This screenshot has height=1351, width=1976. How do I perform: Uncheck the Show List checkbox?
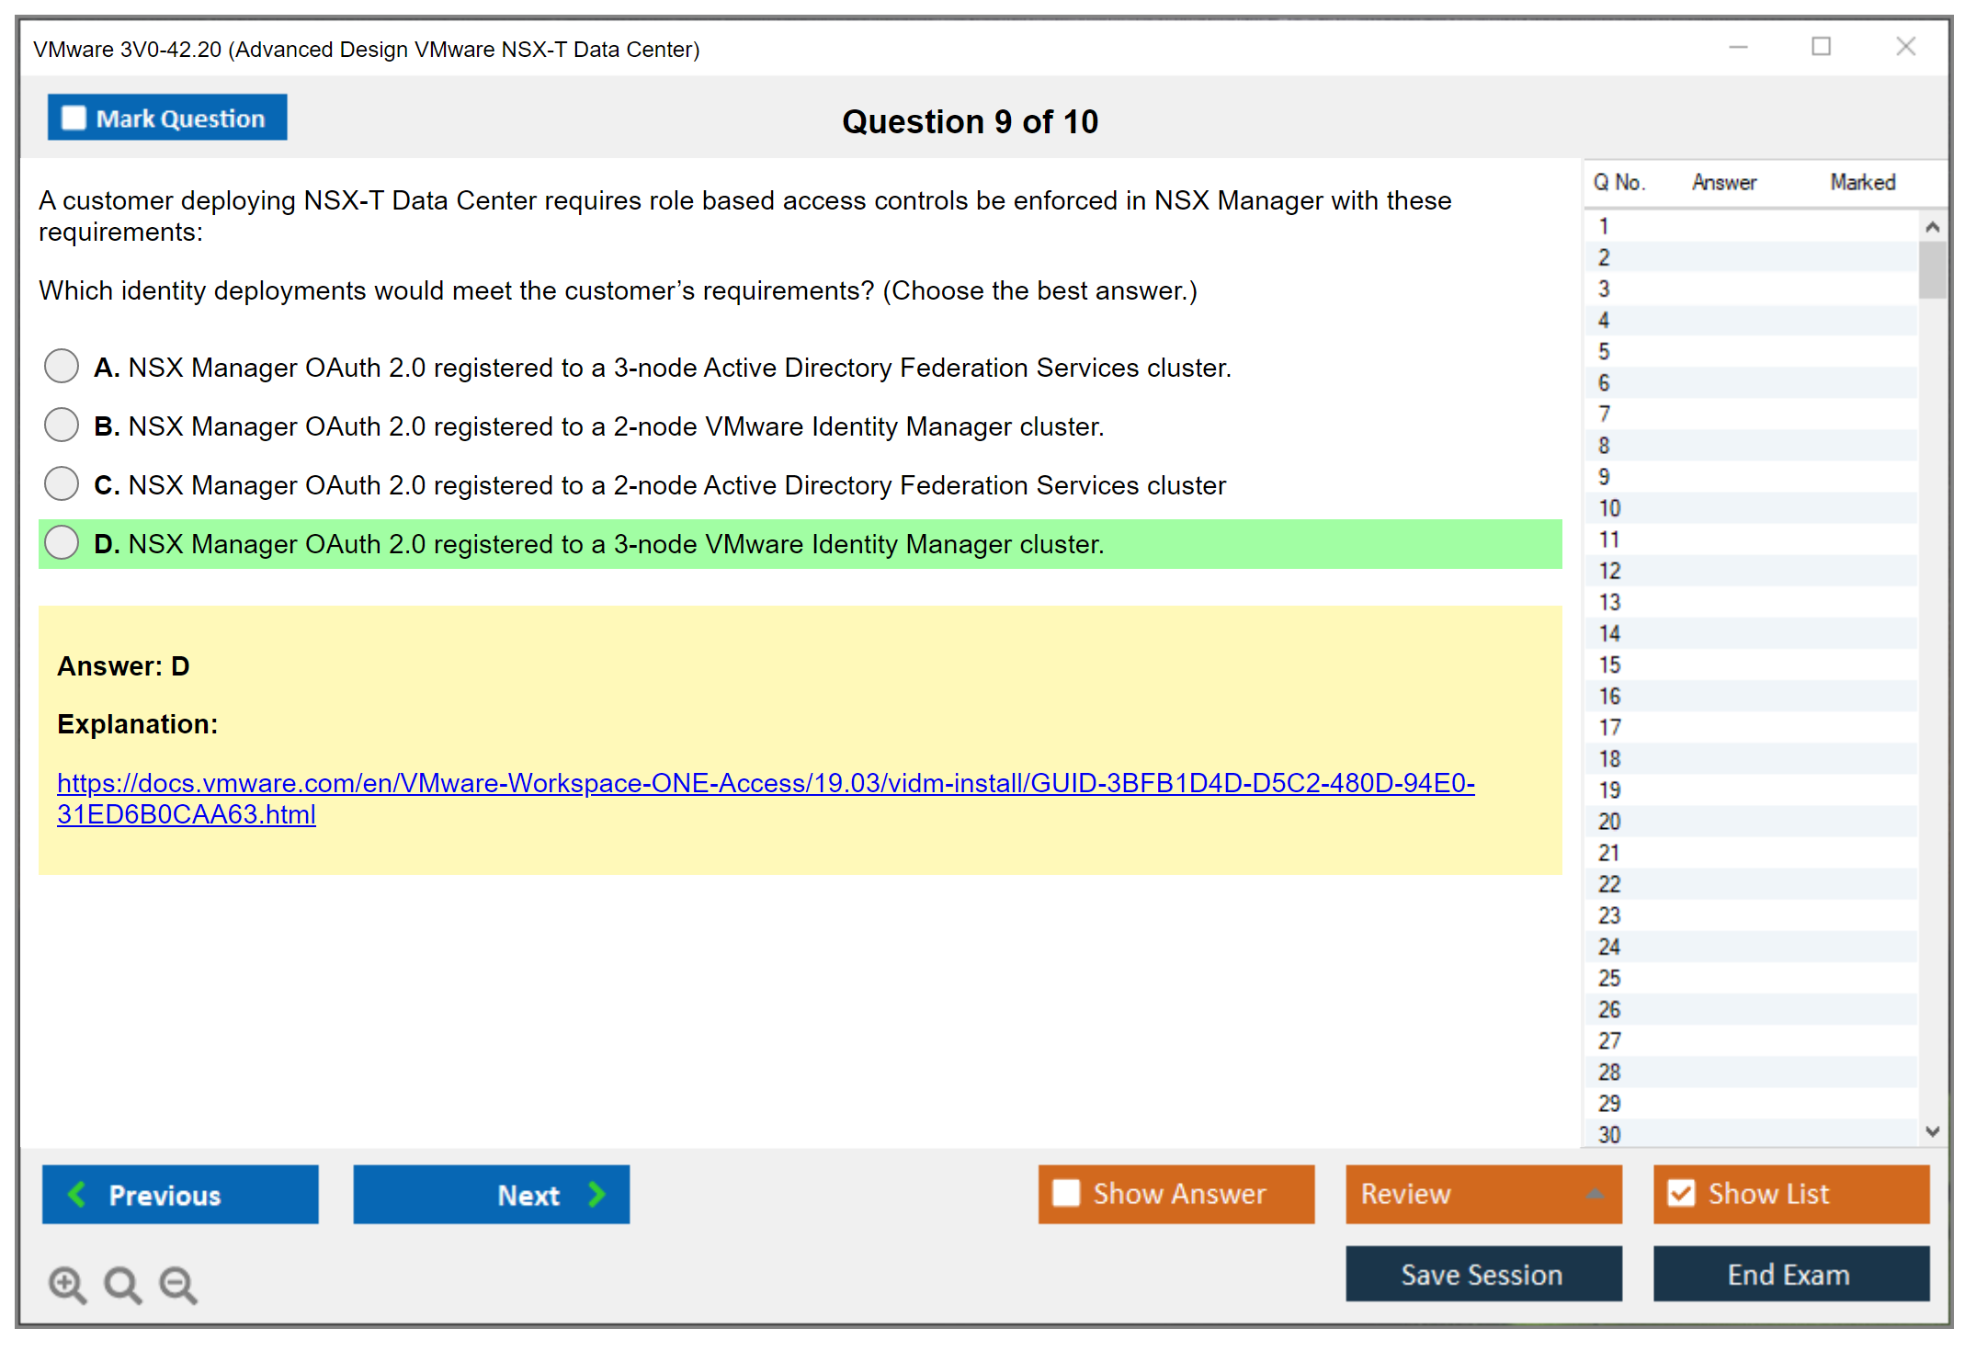[1681, 1193]
